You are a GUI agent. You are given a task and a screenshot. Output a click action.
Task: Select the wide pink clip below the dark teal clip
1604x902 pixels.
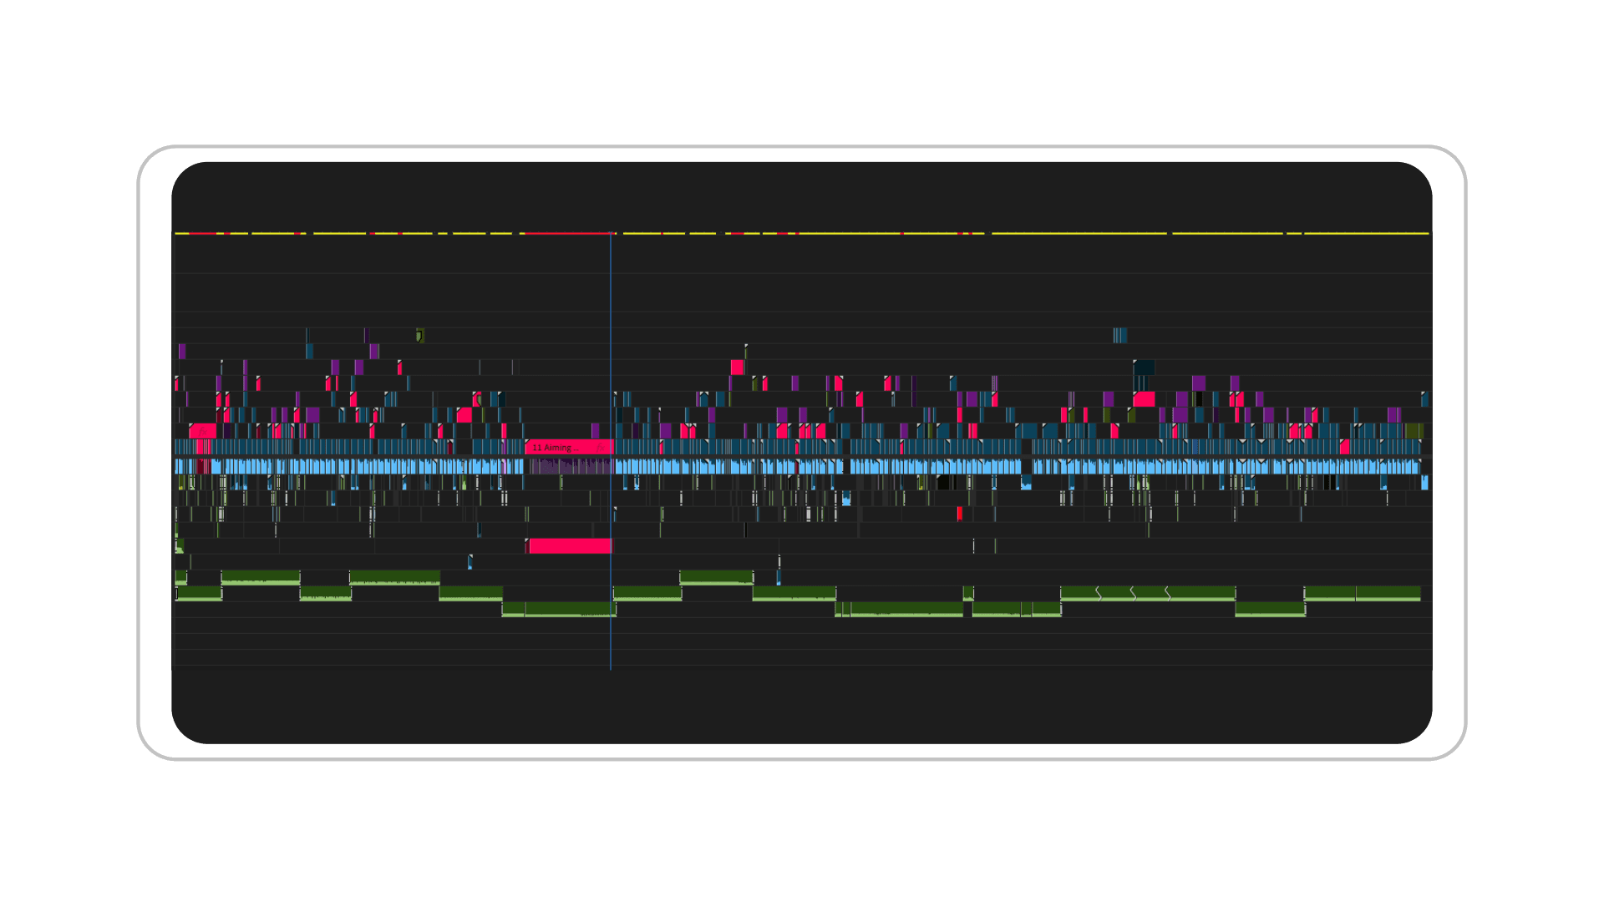1144,399
